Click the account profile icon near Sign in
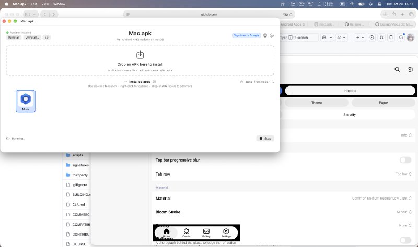This screenshot has height=247, width=418. (x=265, y=35)
